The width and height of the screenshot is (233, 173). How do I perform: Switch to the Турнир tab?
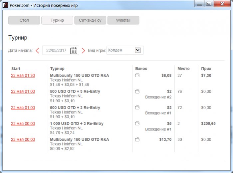(57, 20)
